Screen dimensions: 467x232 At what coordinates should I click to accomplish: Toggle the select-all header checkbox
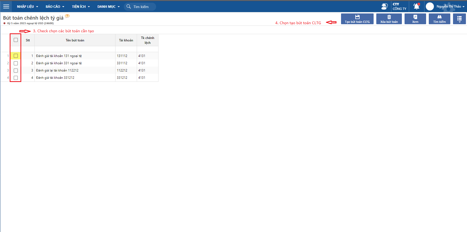click(16, 40)
